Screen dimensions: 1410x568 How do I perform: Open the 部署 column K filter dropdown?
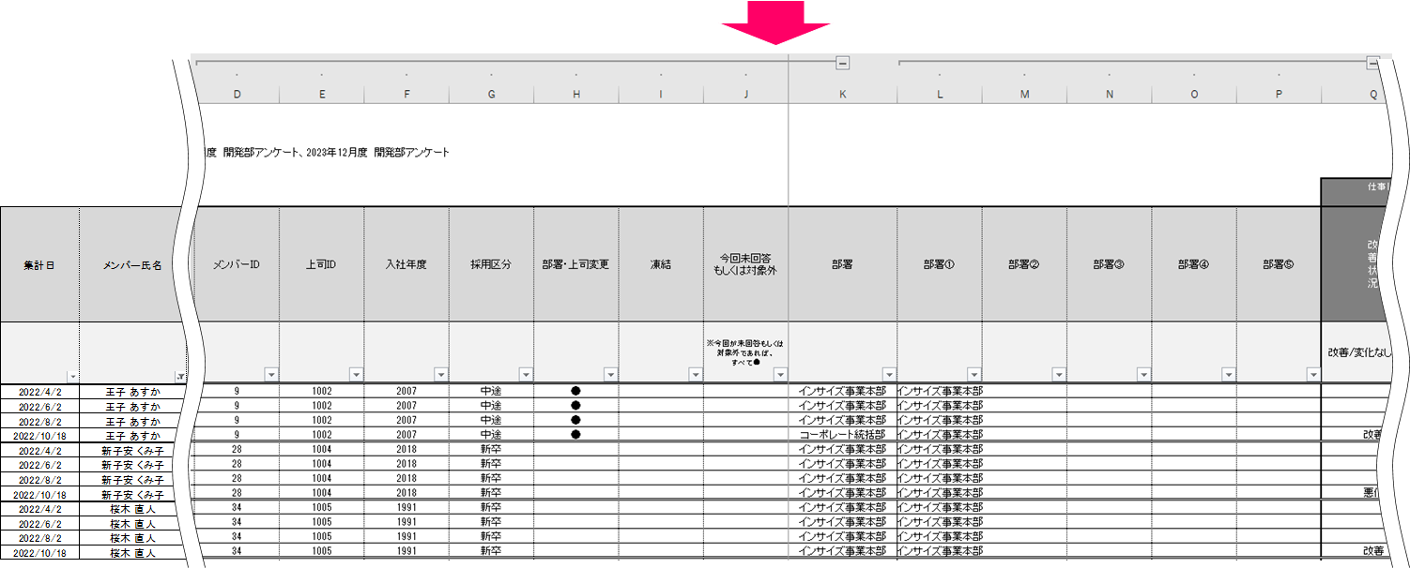(889, 375)
